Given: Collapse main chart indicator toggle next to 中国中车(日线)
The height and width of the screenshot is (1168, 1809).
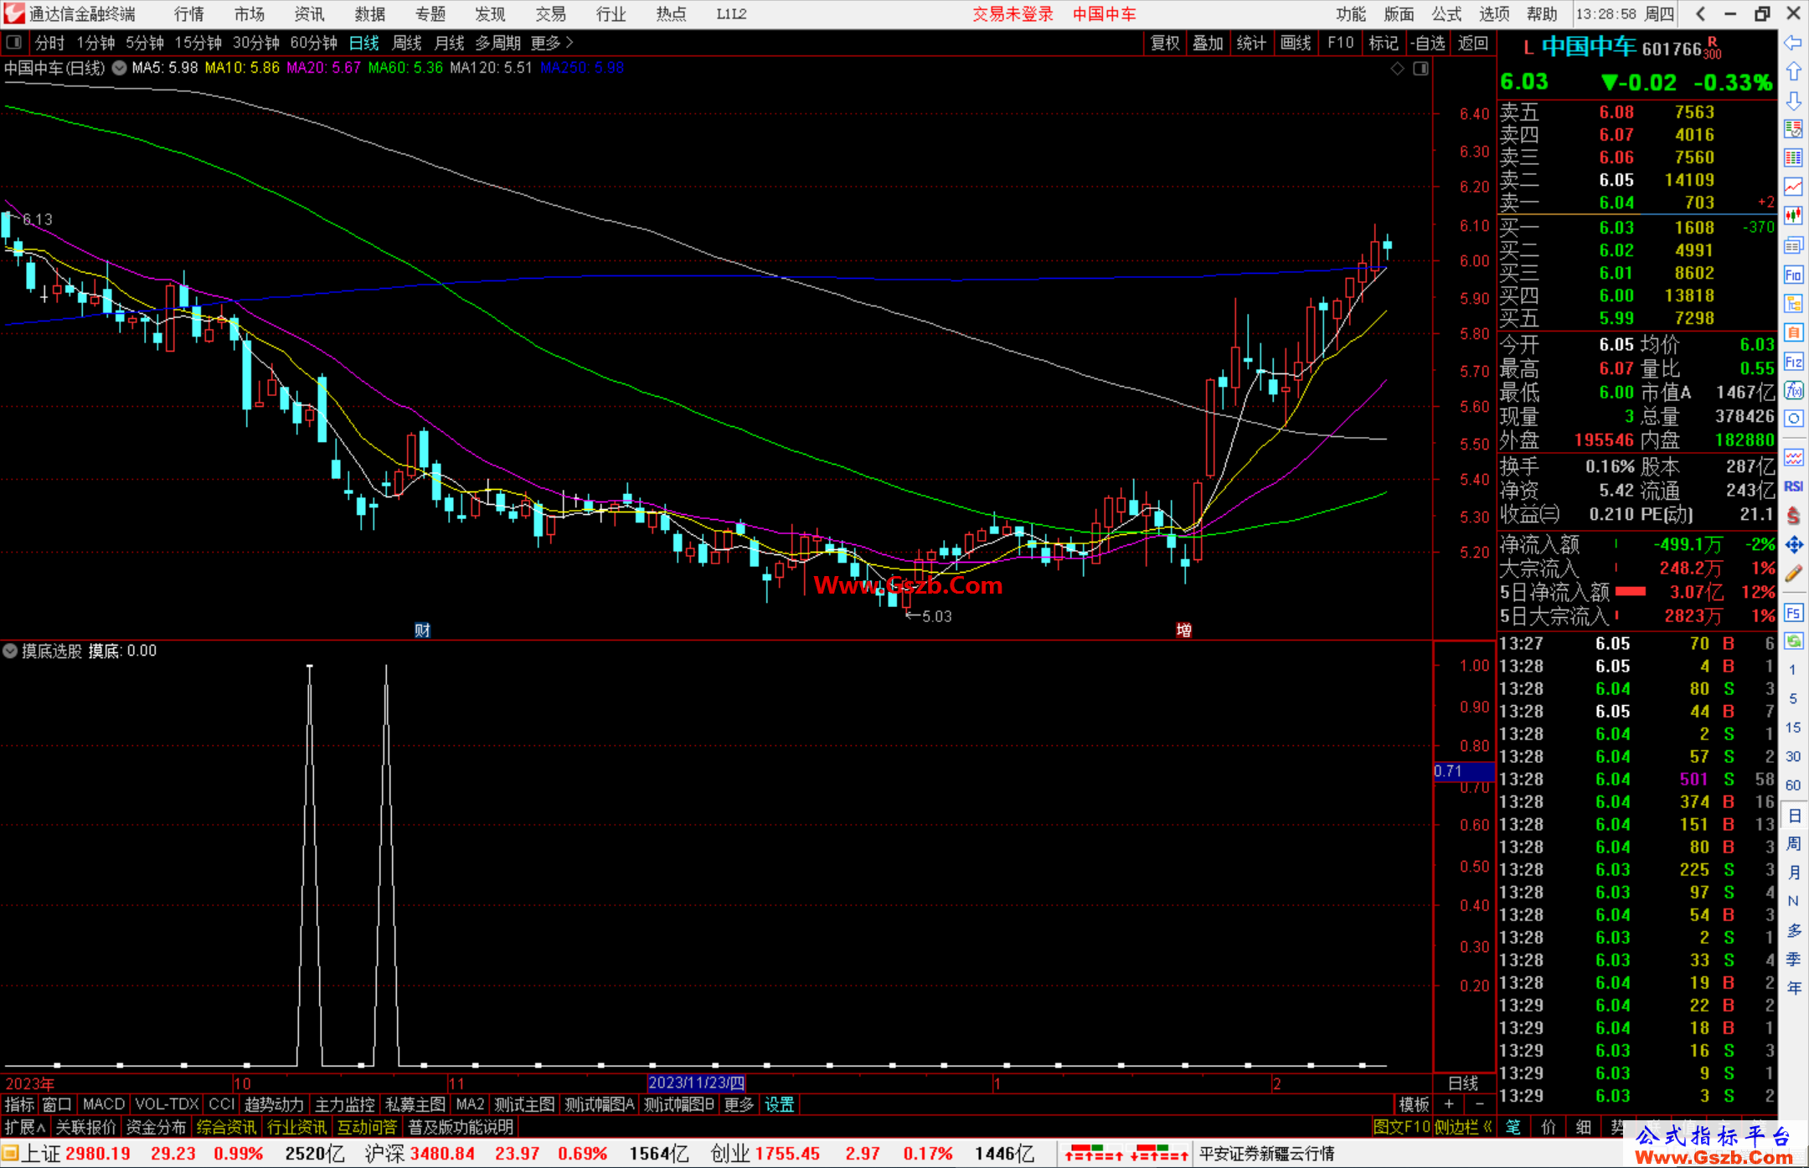Looking at the screenshot, I should point(120,68).
